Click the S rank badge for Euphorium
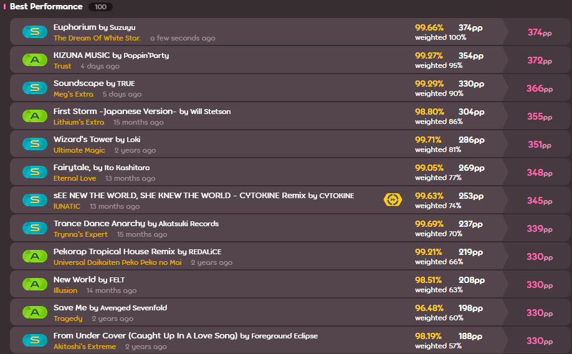Screen dimensions: 572x354 35,32
